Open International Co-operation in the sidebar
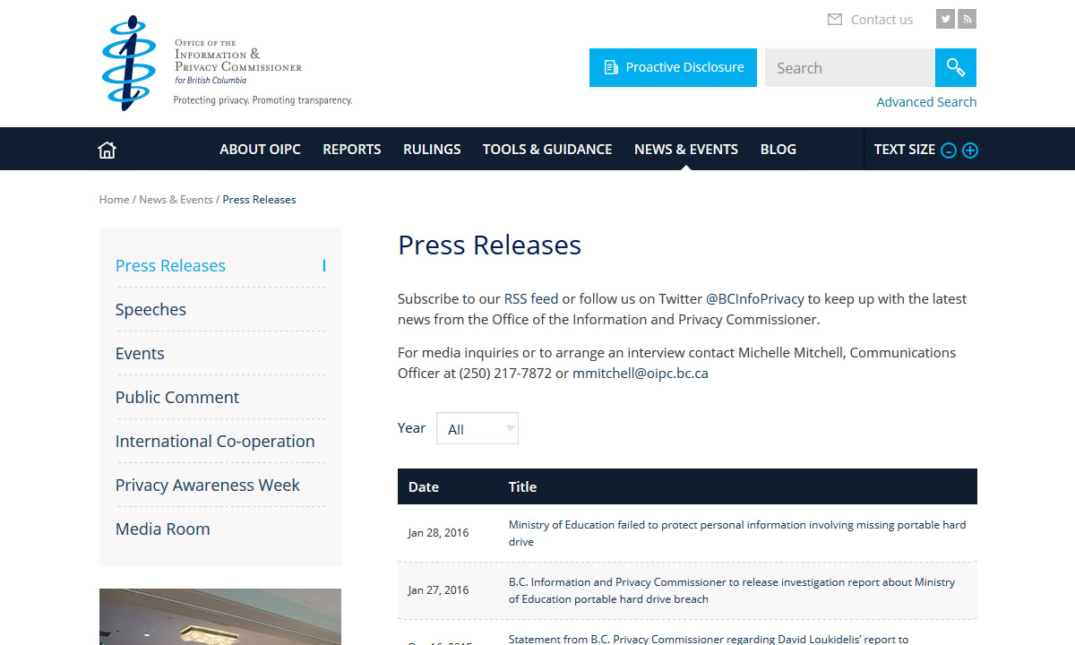 [x=215, y=442]
